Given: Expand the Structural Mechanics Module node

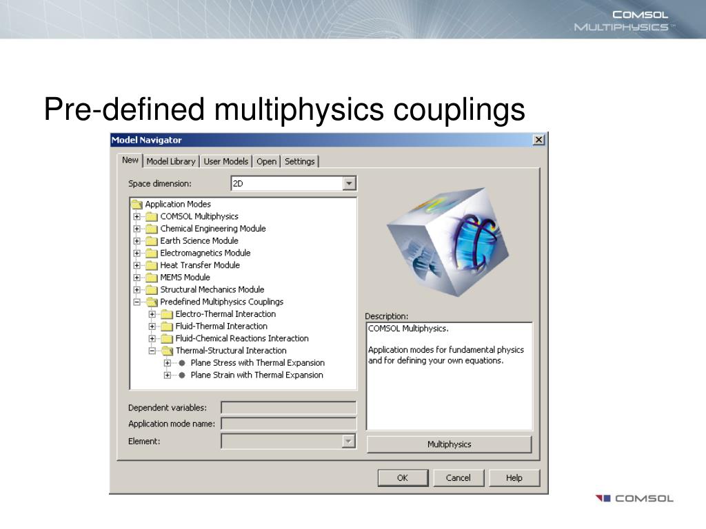Looking at the screenshot, I should click(137, 290).
